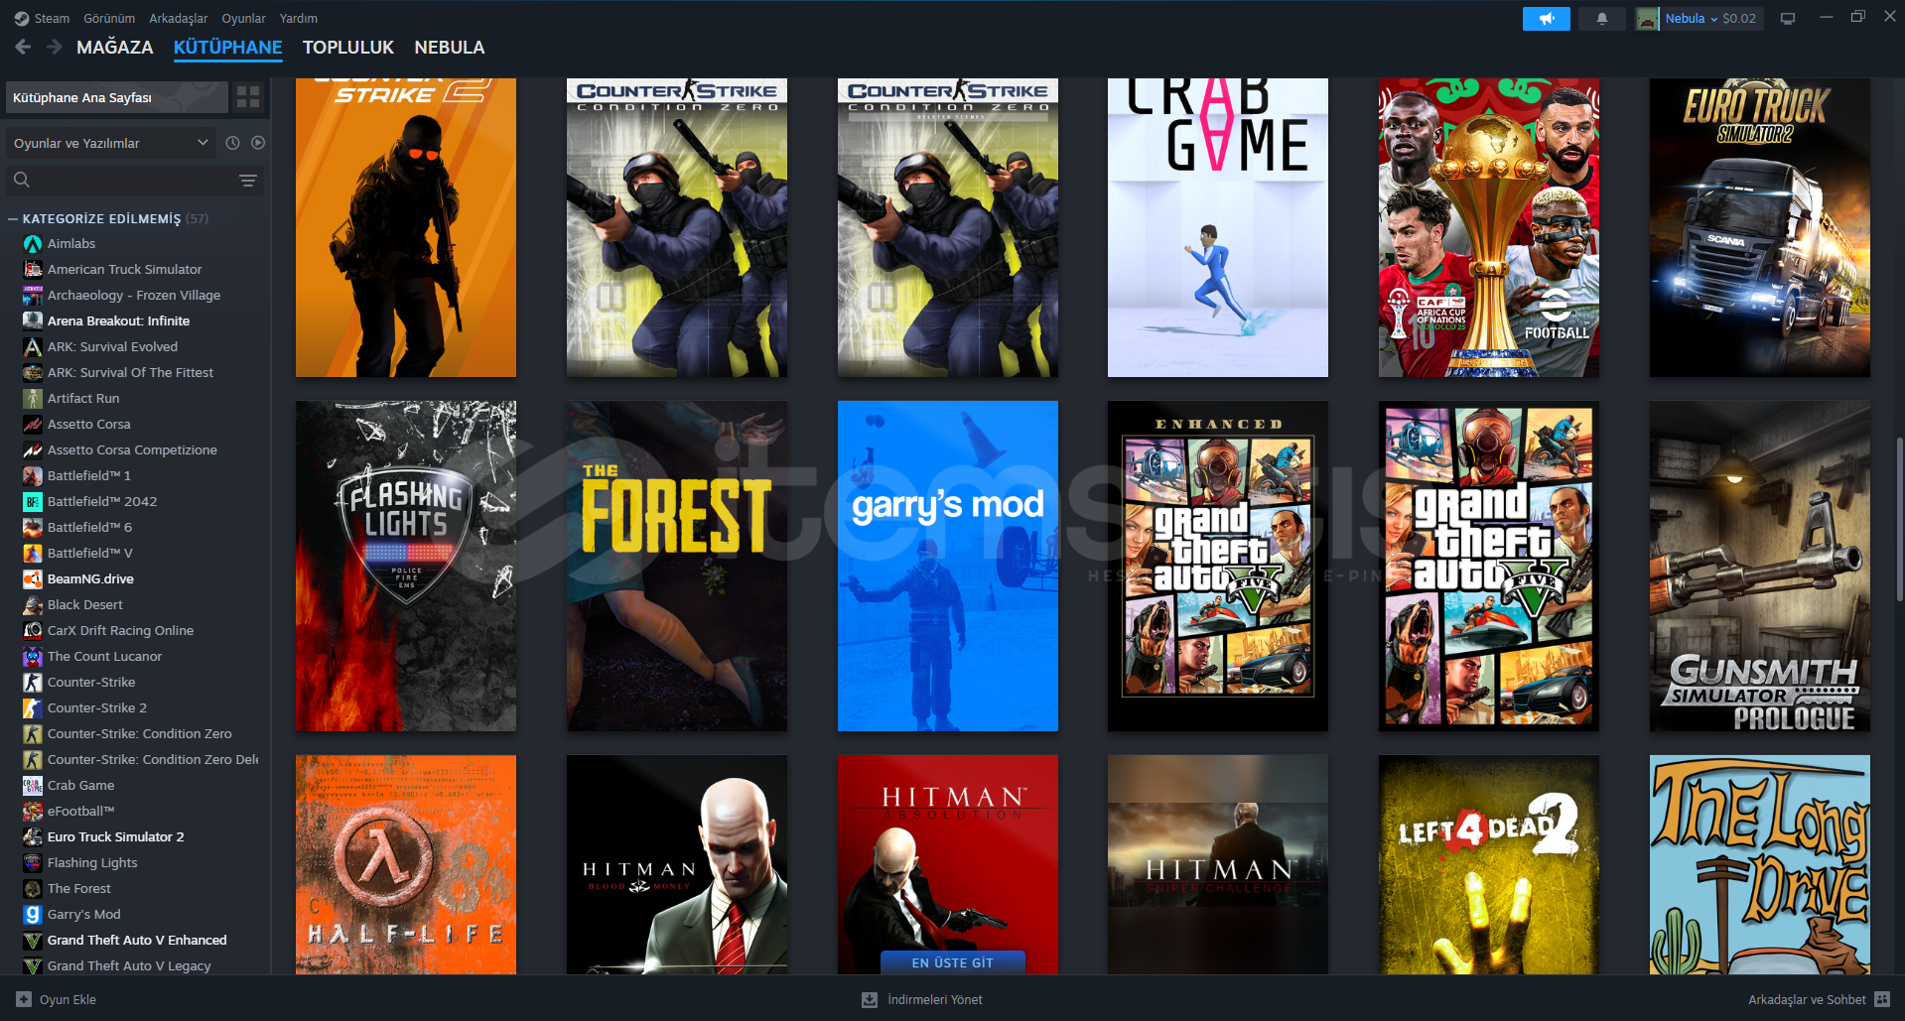Open the Oyunlar ve Yazılımlar dropdown
1905x1021 pixels.
coord(109,143)
